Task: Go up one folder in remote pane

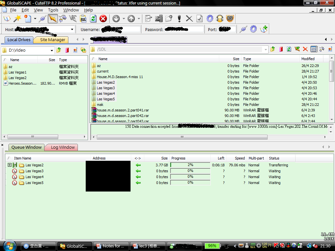Action: point(273,49)
